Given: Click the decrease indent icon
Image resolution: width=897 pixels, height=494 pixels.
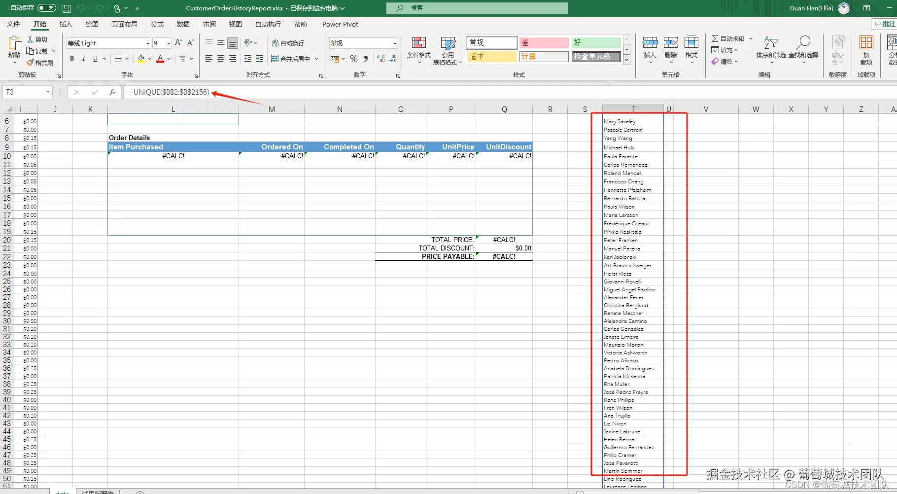Looking at the screenshot, I should [248, 59].
